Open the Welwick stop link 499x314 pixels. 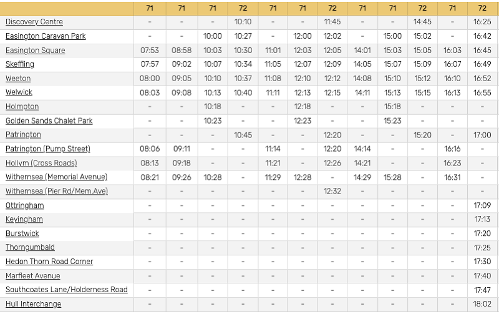[x=18, y=92]
